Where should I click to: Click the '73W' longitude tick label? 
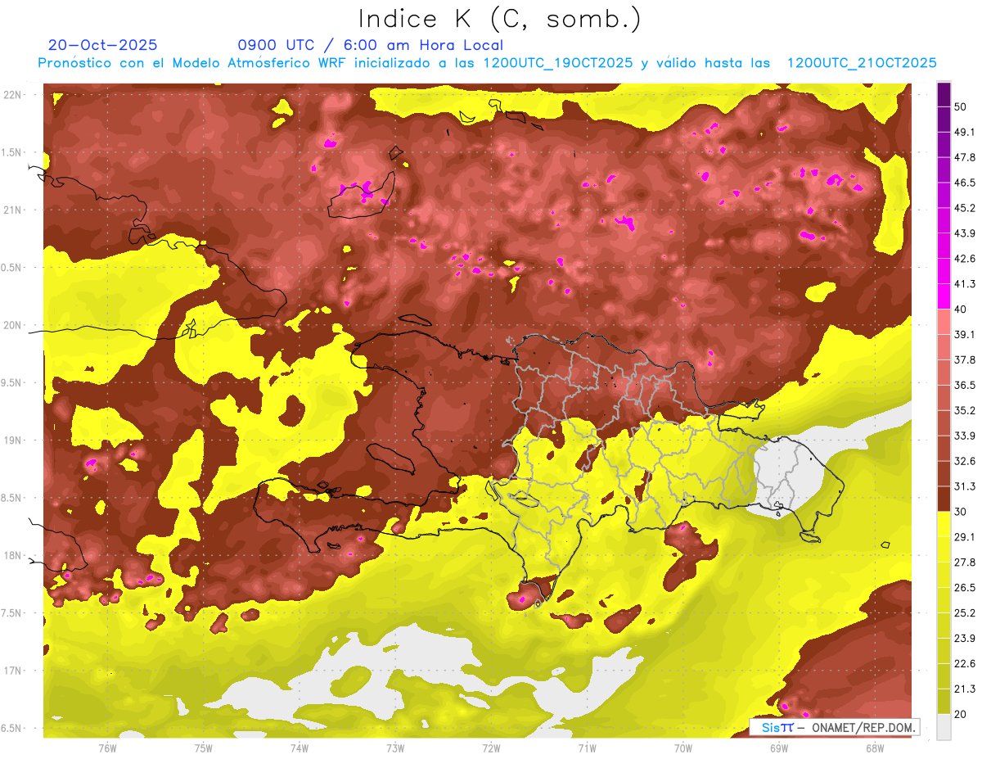(x=395, y=748)
